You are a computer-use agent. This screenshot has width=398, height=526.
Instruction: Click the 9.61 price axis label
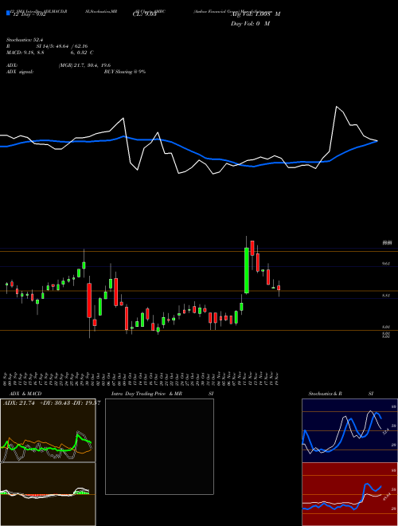click(386, 264)
